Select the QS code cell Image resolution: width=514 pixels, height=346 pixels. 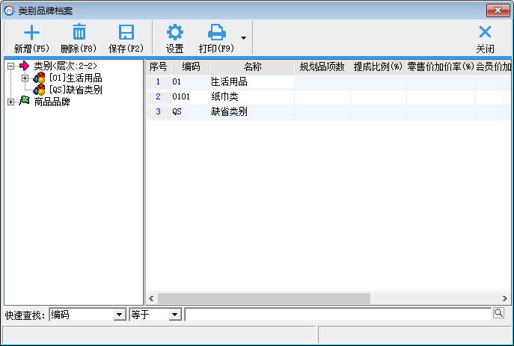click(191, 112)
